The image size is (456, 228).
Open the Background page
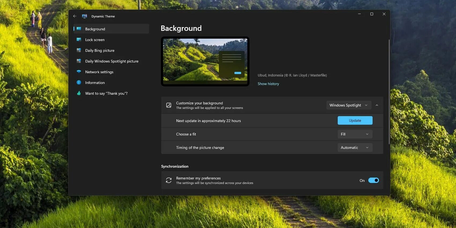pos(111,29)
